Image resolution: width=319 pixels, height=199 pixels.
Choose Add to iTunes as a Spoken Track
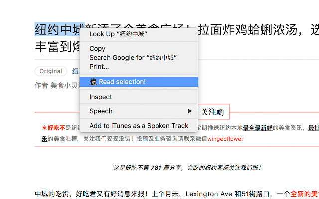tap(139, 126)
